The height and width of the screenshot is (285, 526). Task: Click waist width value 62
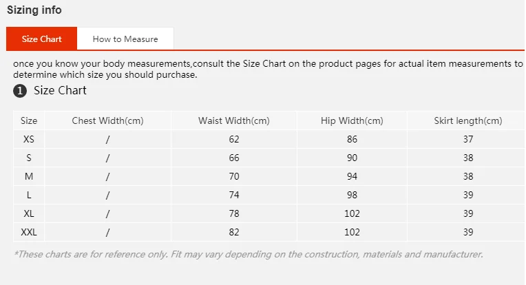coord(234,139)
